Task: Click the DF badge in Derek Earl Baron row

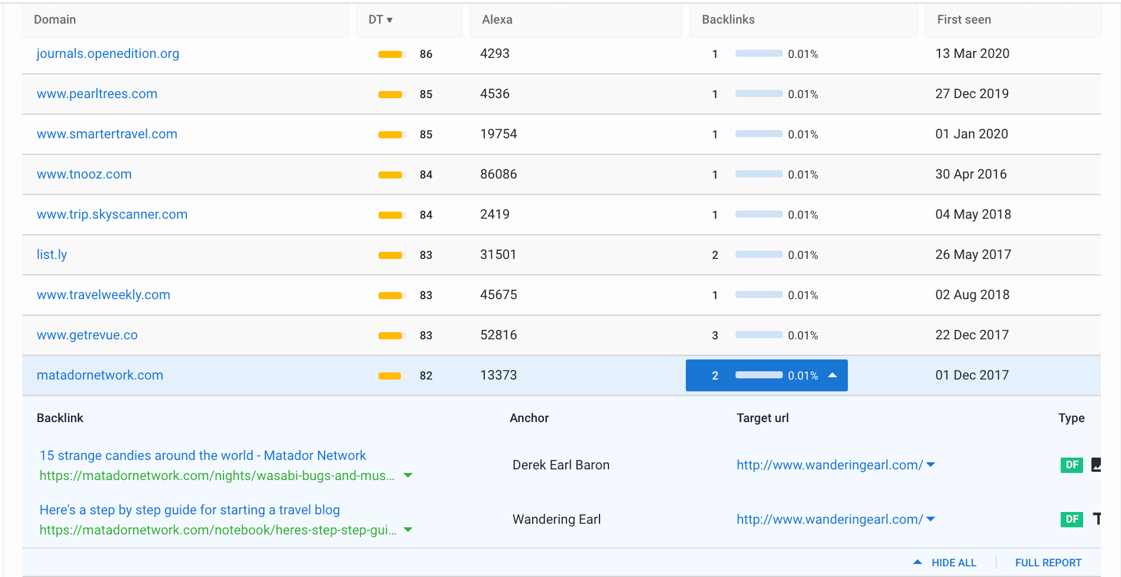Action: [x=1071, y=465]
